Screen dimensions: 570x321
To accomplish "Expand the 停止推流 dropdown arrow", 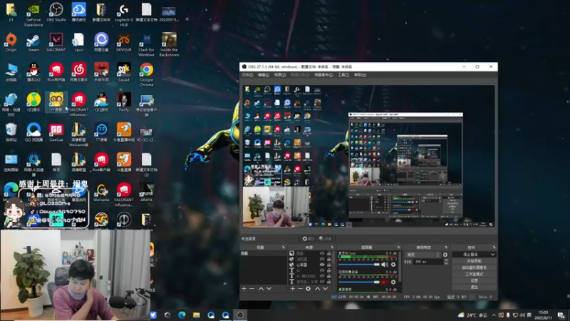I will (x=492, y=255).
